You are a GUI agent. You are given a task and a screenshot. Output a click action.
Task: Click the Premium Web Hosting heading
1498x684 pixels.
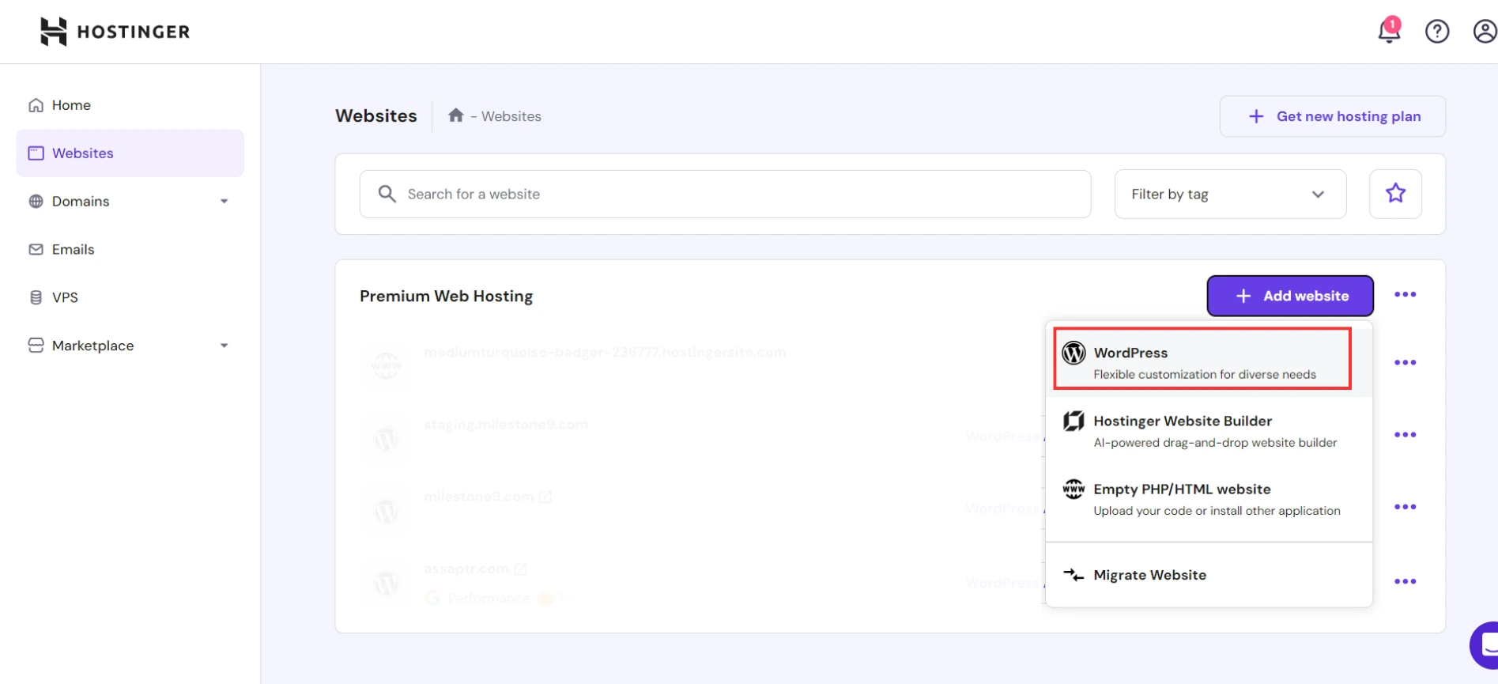446,296
